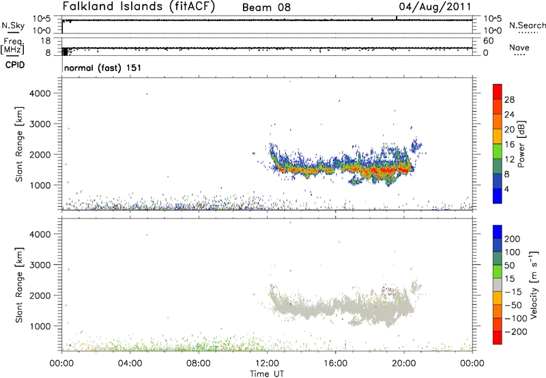Image resolution: width=546 pixels, height=378 pixels.
Task: Click the '28' tick on power colorbar
Action: tap(509, 100)
